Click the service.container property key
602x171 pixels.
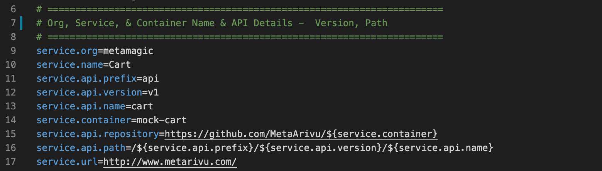tap(84, 120)
